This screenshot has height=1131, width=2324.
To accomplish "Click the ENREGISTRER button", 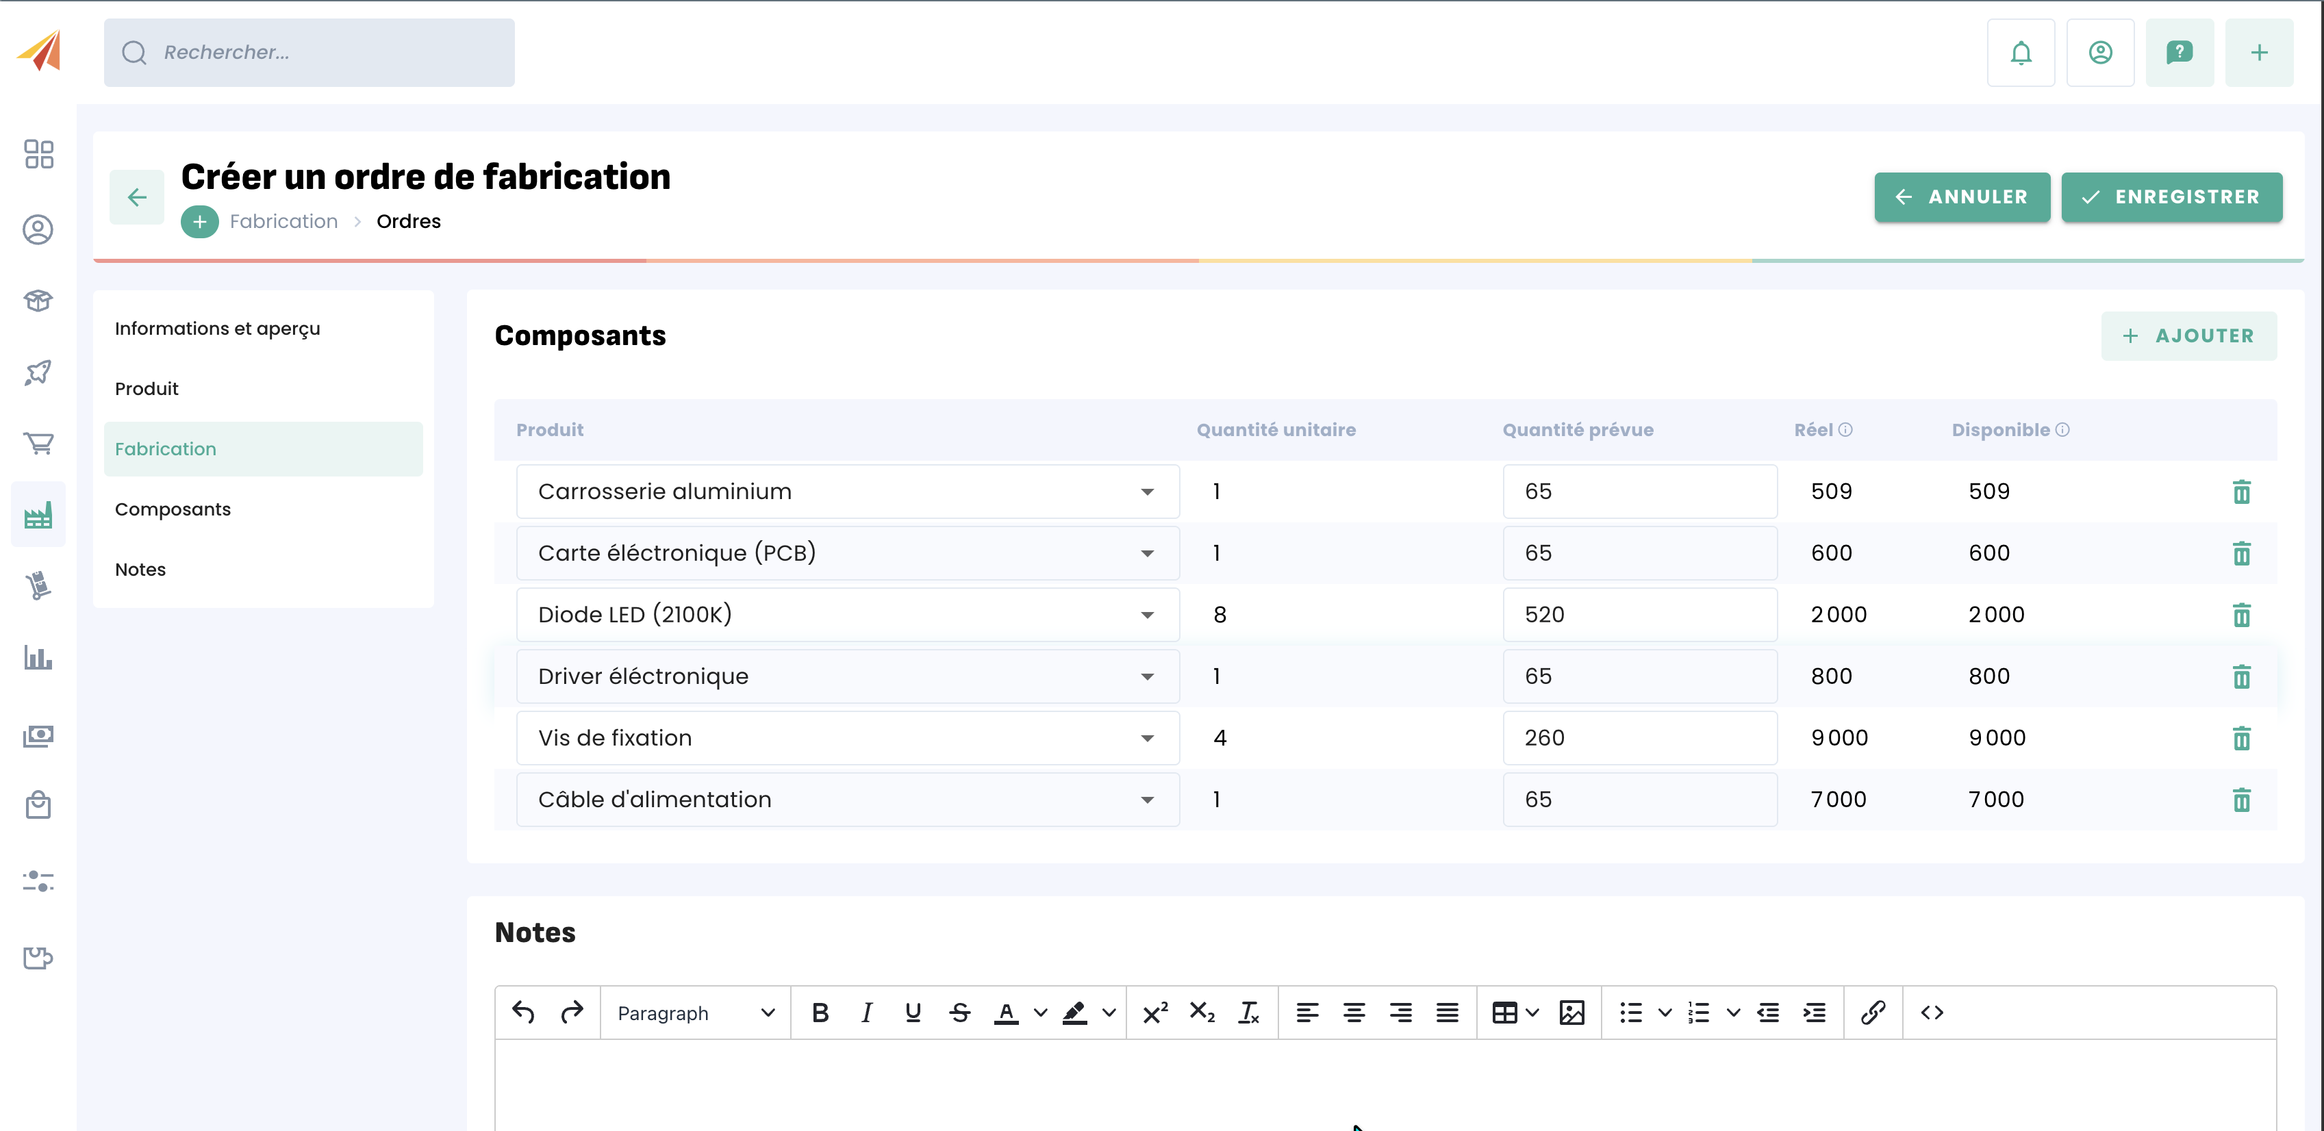I will tap(2171, 196).
